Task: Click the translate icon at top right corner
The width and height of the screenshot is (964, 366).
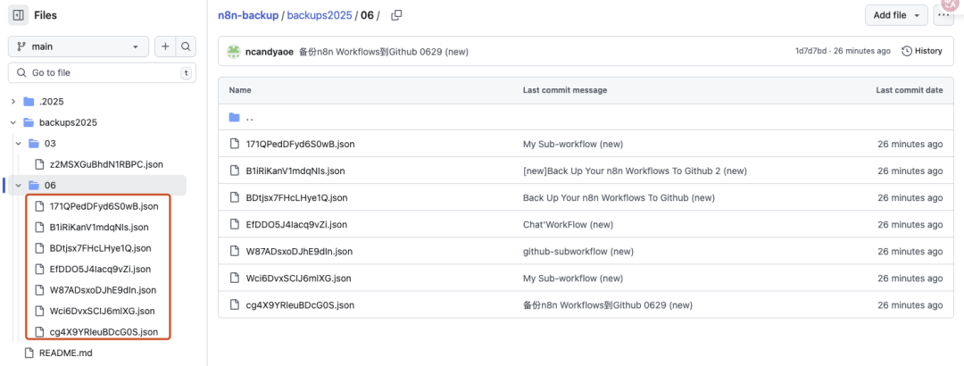Action: coord(951,3)
